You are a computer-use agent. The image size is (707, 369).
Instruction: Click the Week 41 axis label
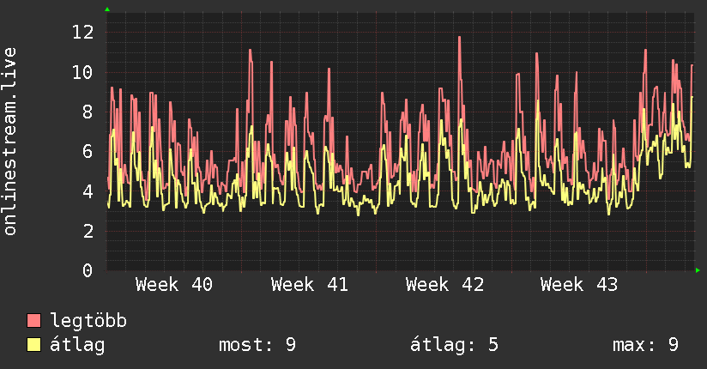pyautogui.click(x=309, y=285)
